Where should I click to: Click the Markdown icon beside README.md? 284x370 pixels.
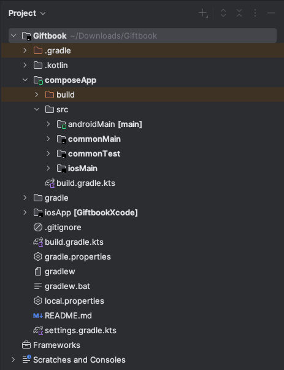(x=38, y=316)
